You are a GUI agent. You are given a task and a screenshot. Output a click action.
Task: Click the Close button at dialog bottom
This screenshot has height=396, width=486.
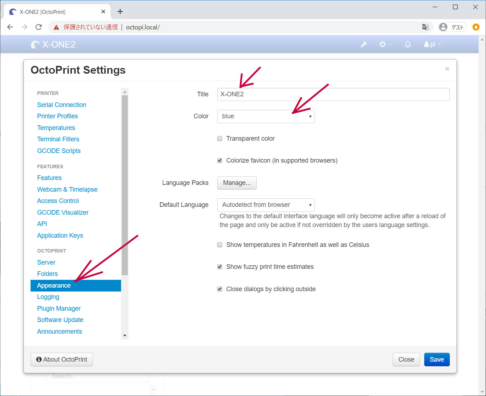(x=406, y=360)
